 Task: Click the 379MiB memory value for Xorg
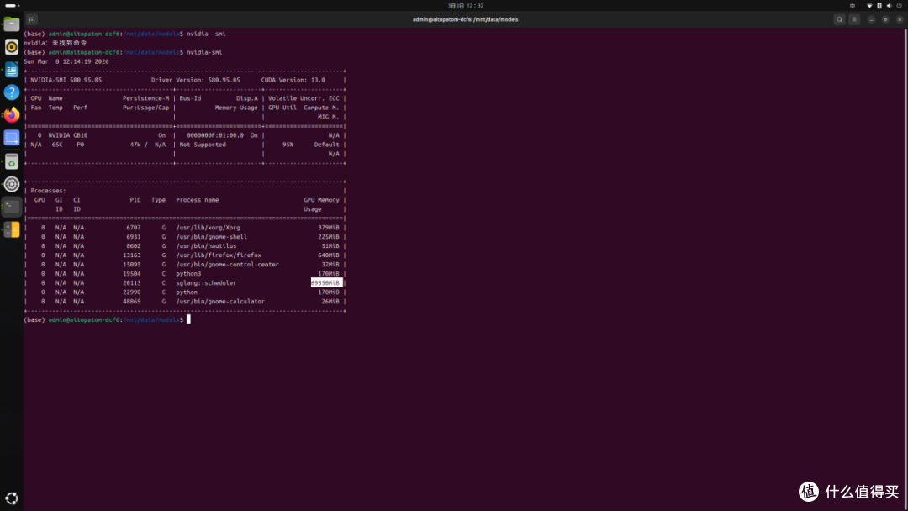[x=329, y=228]
